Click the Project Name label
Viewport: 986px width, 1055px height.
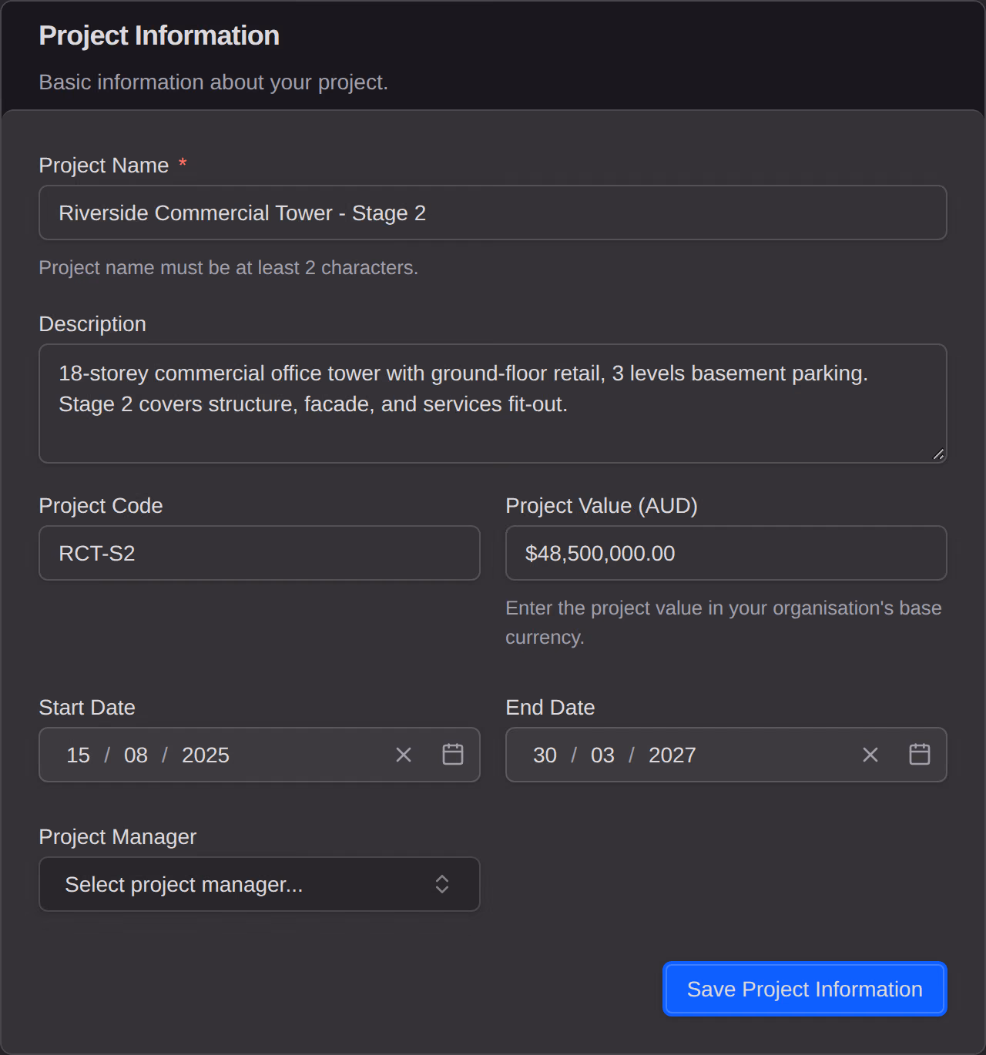(x=104, y=165)
